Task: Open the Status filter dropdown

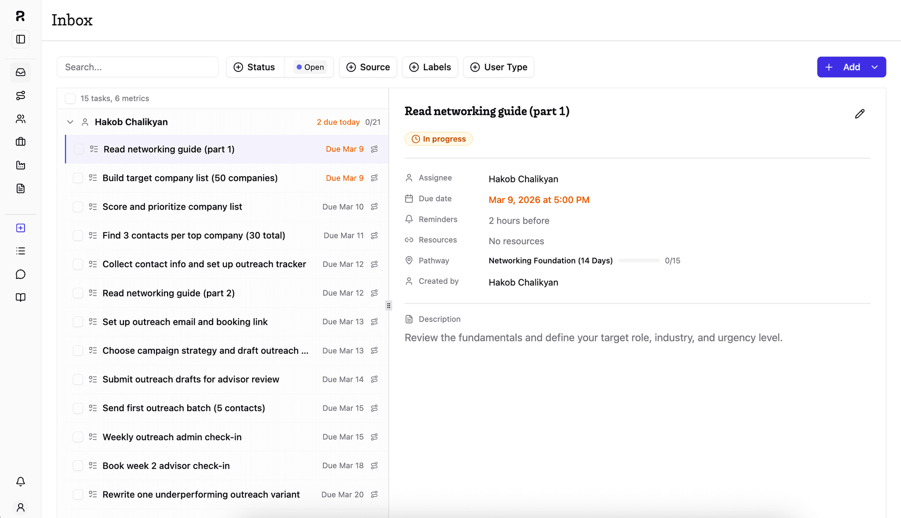Action: pos(255,67)
